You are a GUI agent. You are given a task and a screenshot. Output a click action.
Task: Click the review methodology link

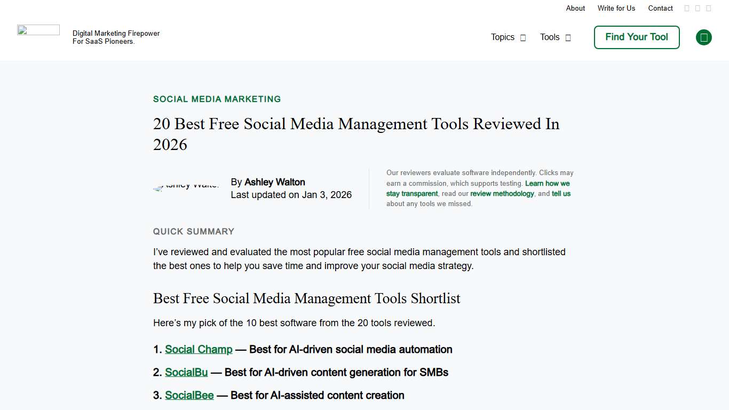coord(502,193)
